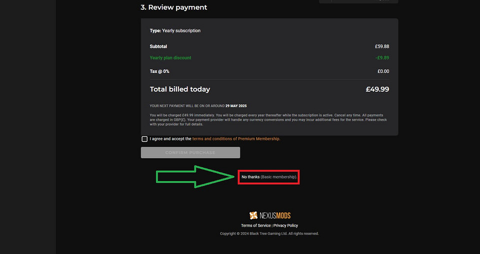Tick the Premium Membership agreement checkbox
480x254 pixels.
(144, 139)
